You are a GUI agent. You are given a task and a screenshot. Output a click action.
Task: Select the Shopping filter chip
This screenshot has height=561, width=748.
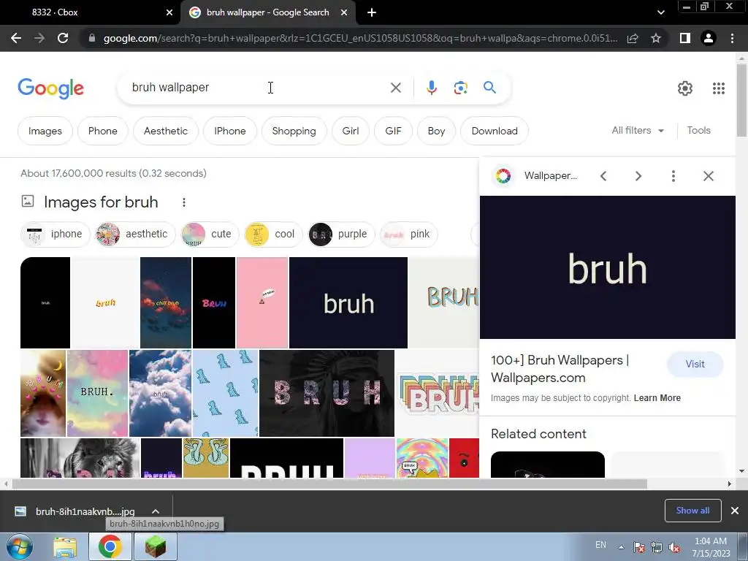(x=294, y=131)
